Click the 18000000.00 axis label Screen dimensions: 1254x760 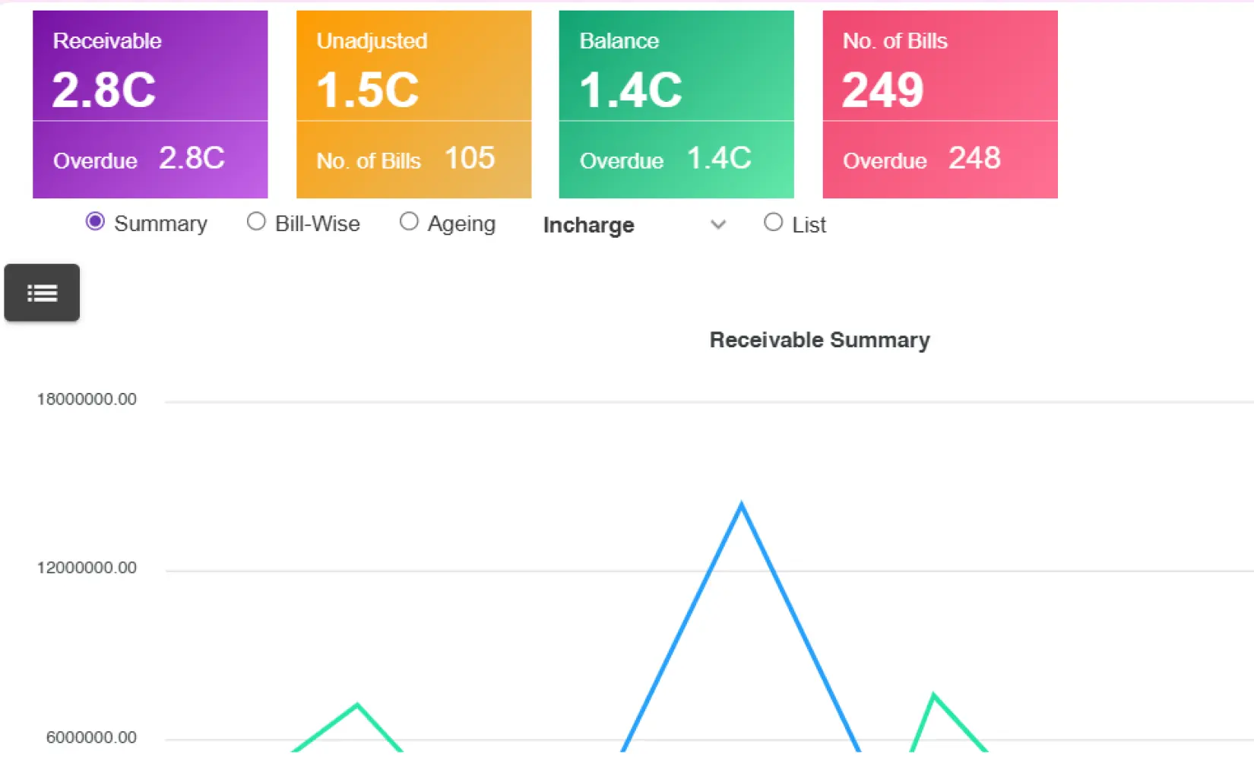pos(87,399)
